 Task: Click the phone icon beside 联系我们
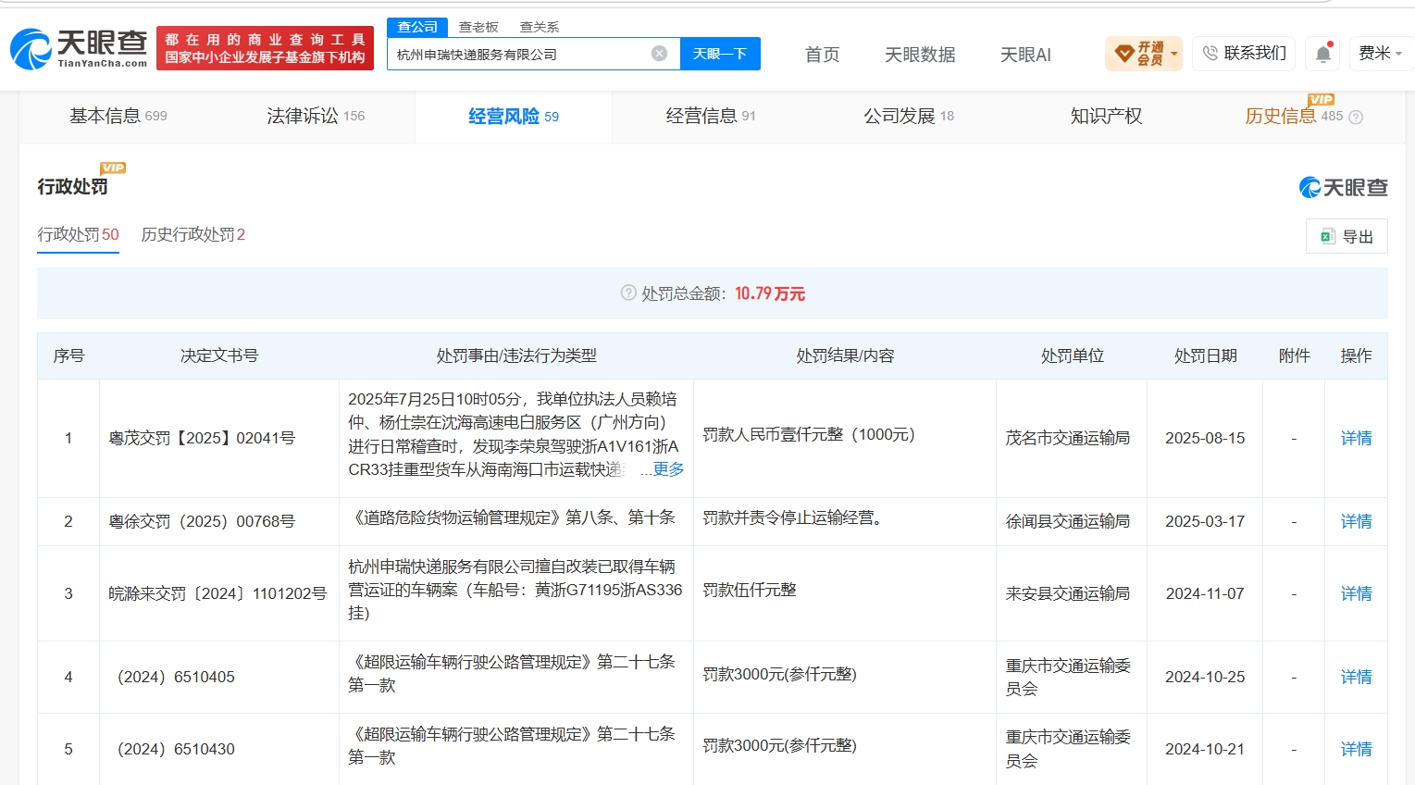coord(1210,54)
